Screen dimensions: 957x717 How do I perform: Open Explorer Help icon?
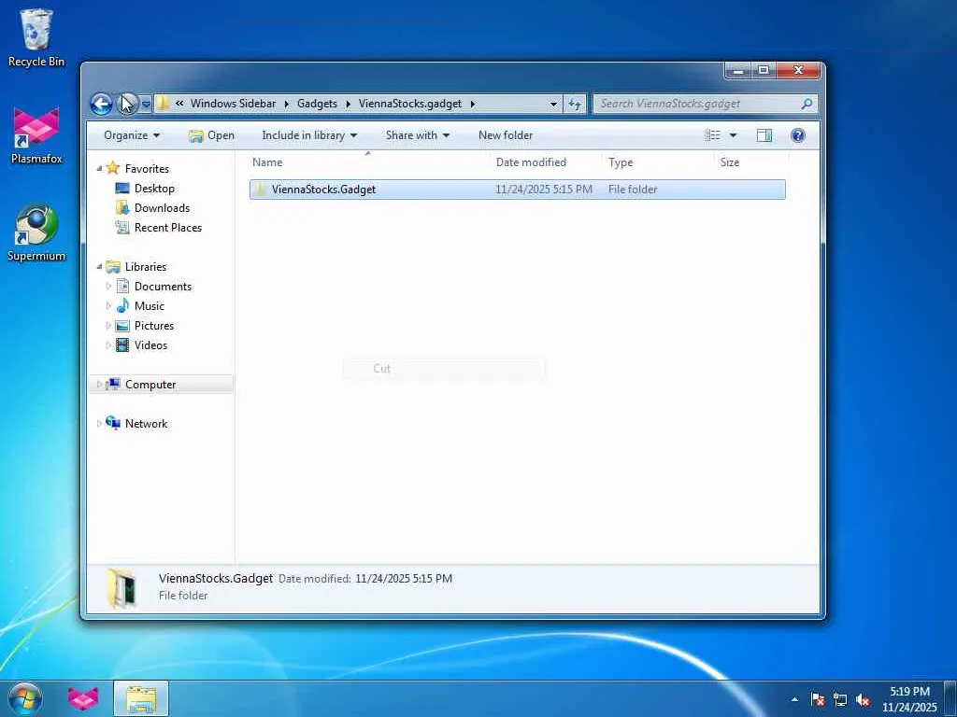(x=797, y=135)
